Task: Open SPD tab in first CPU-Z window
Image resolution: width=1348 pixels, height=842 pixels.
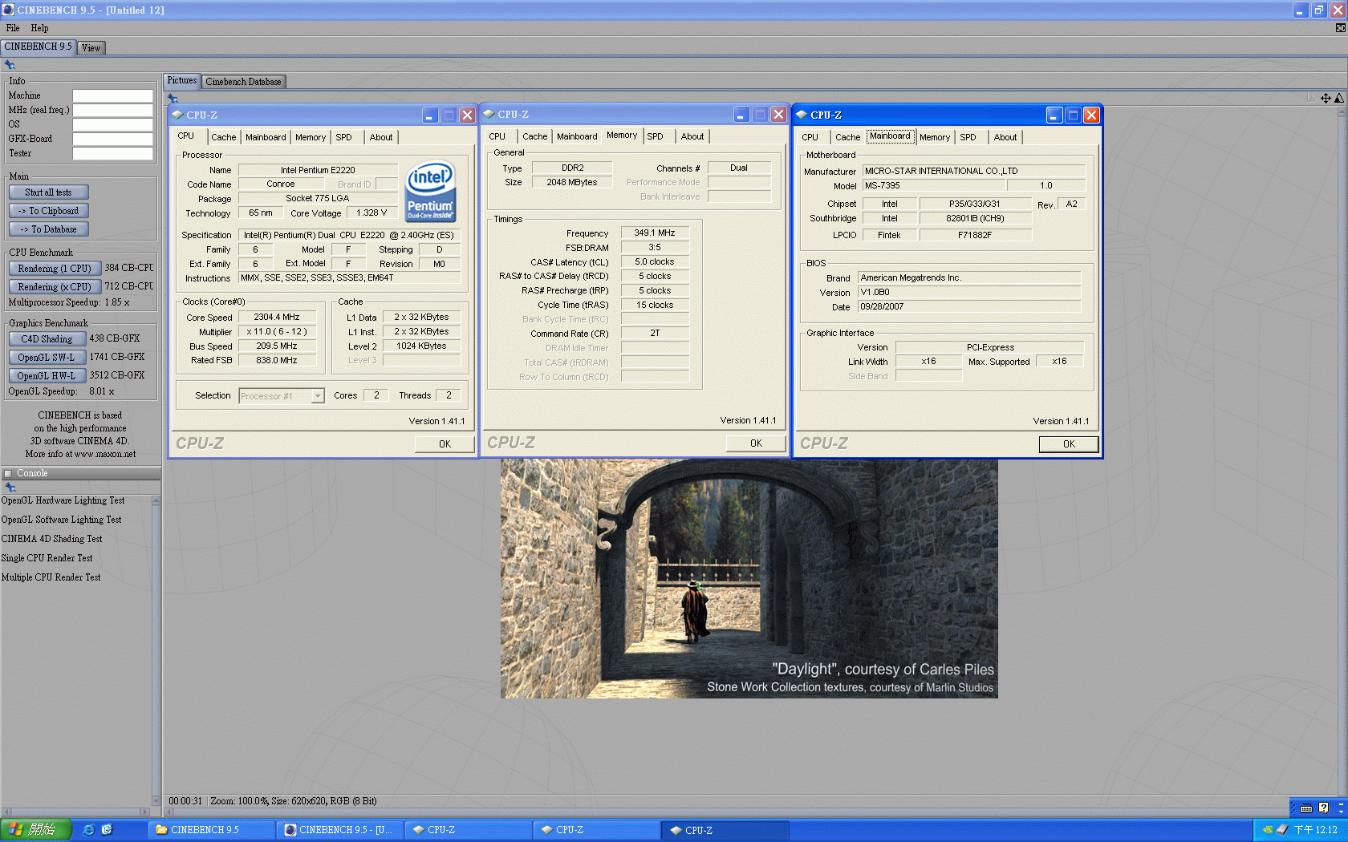Action: pyautogui.click(x=343, y=137)
